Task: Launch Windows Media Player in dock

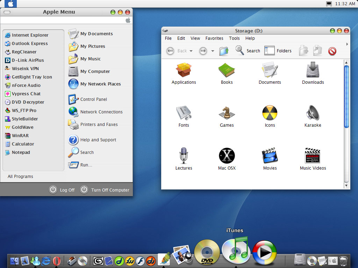Action: point(264,252)
